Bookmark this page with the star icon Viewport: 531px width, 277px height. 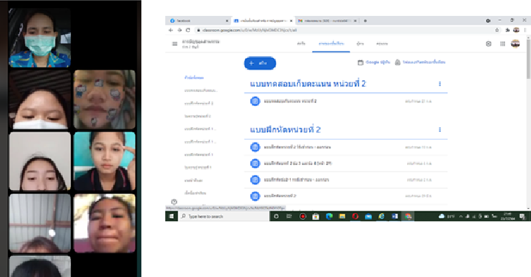tap(497, 30)
